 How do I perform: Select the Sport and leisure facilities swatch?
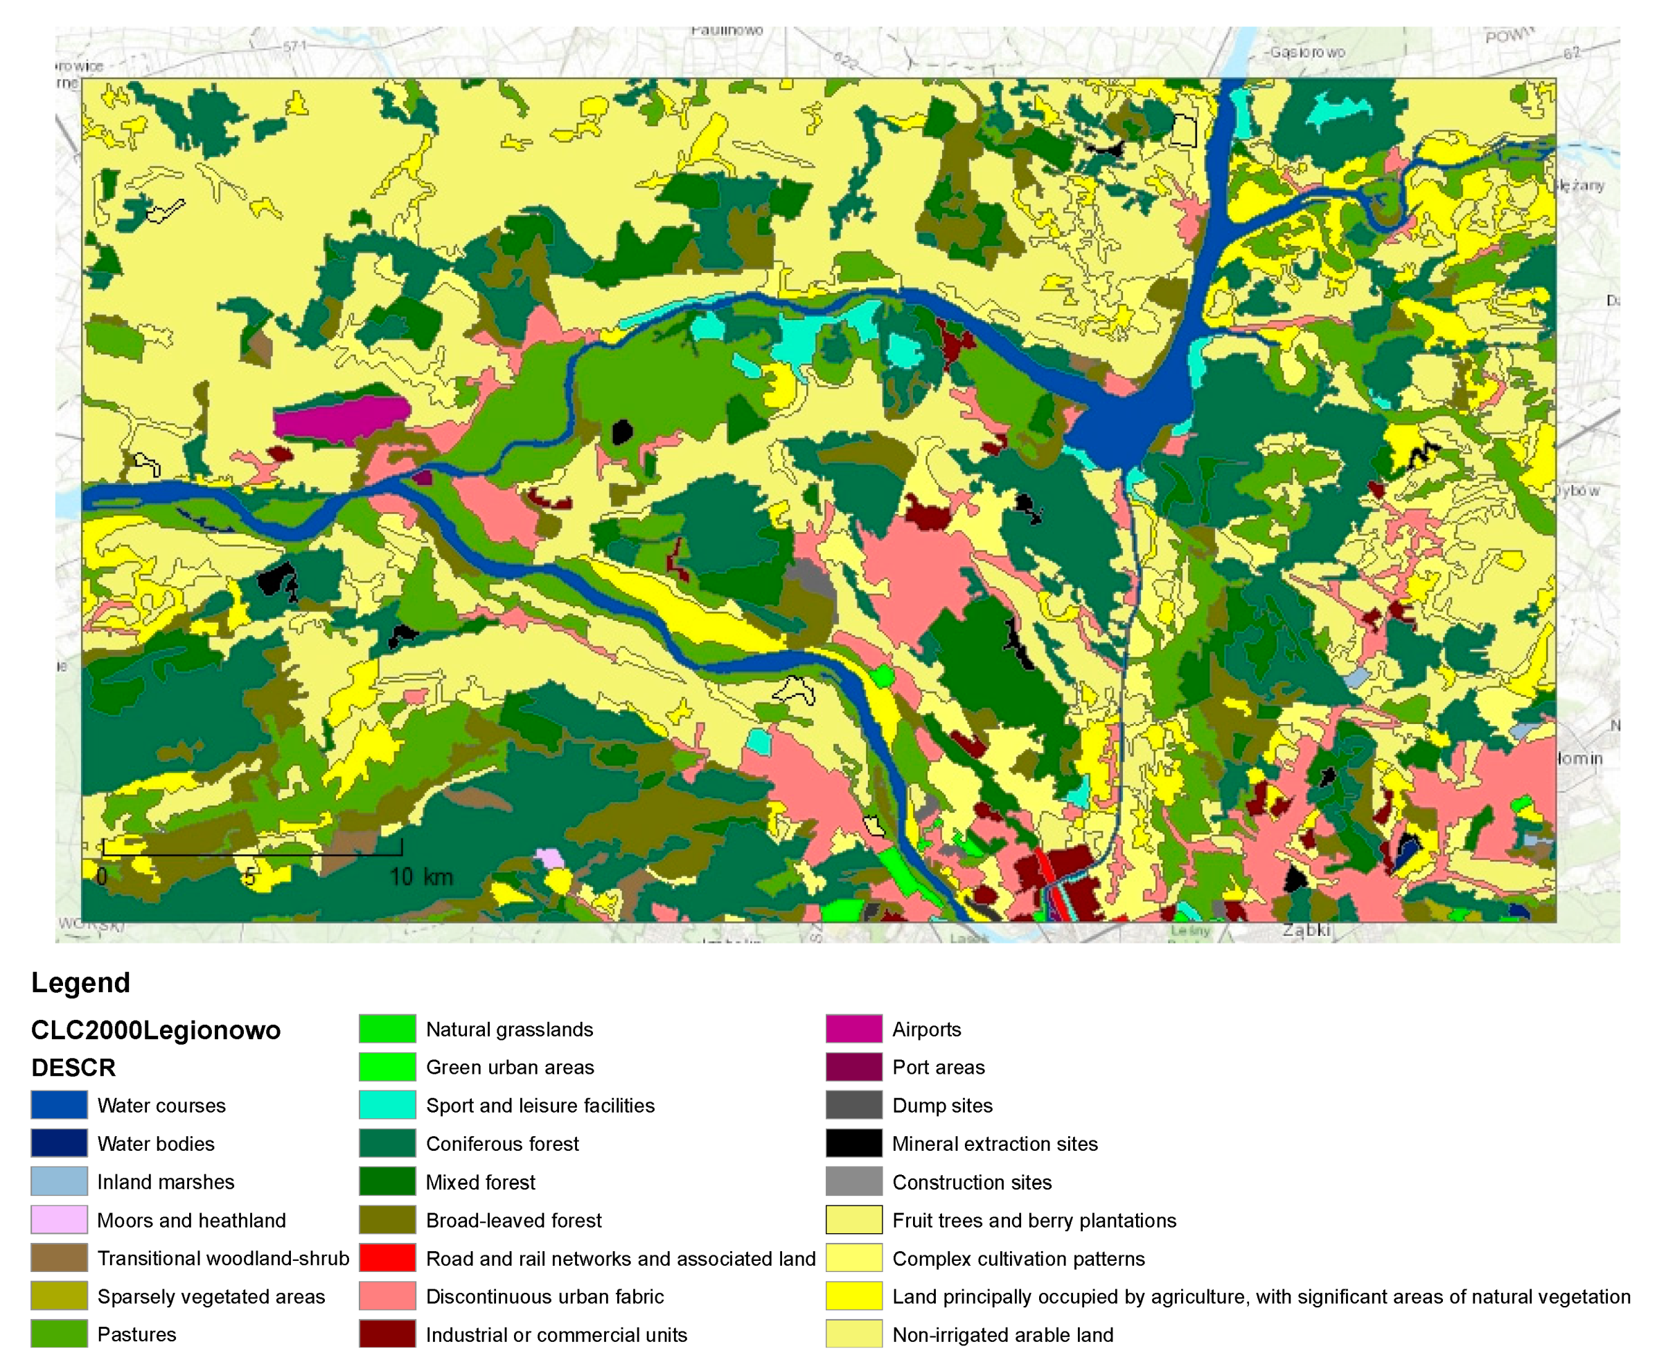pyautogui.click(x=387, y=1105)
